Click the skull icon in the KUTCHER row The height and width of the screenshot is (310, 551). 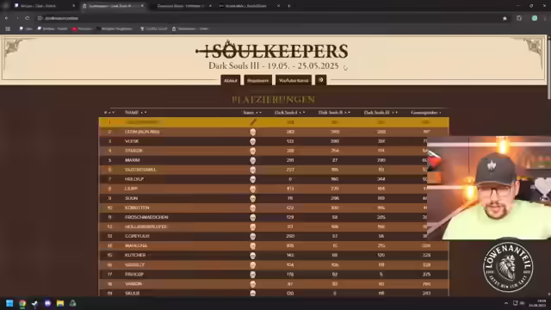pyautogui.click(x=252, y=255)
